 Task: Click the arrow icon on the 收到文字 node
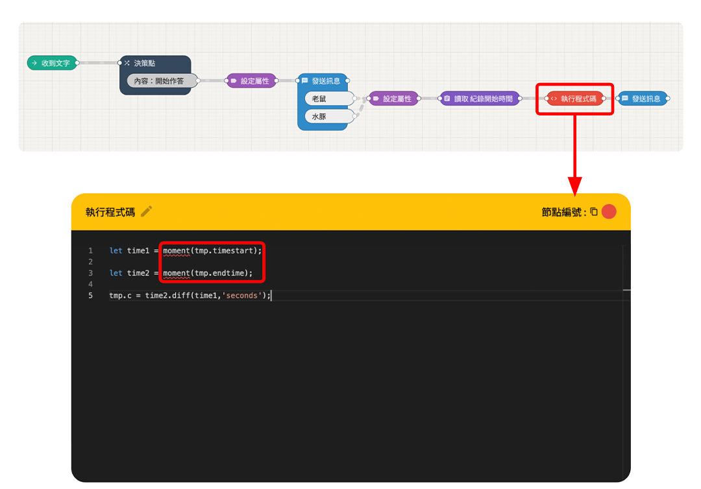34,63
